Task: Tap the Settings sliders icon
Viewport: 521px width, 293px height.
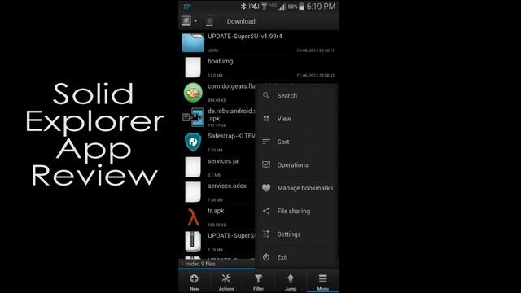Action: click(x=266, y=234)
